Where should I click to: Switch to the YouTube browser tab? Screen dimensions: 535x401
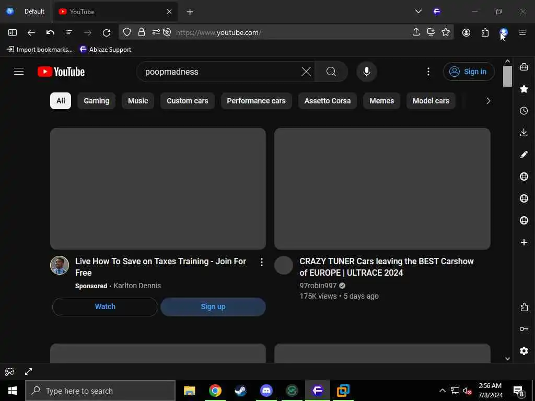[115, 11]
